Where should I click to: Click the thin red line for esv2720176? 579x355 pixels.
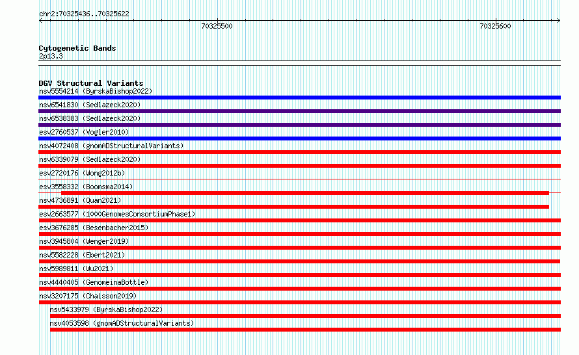click(x=299, y=179)
